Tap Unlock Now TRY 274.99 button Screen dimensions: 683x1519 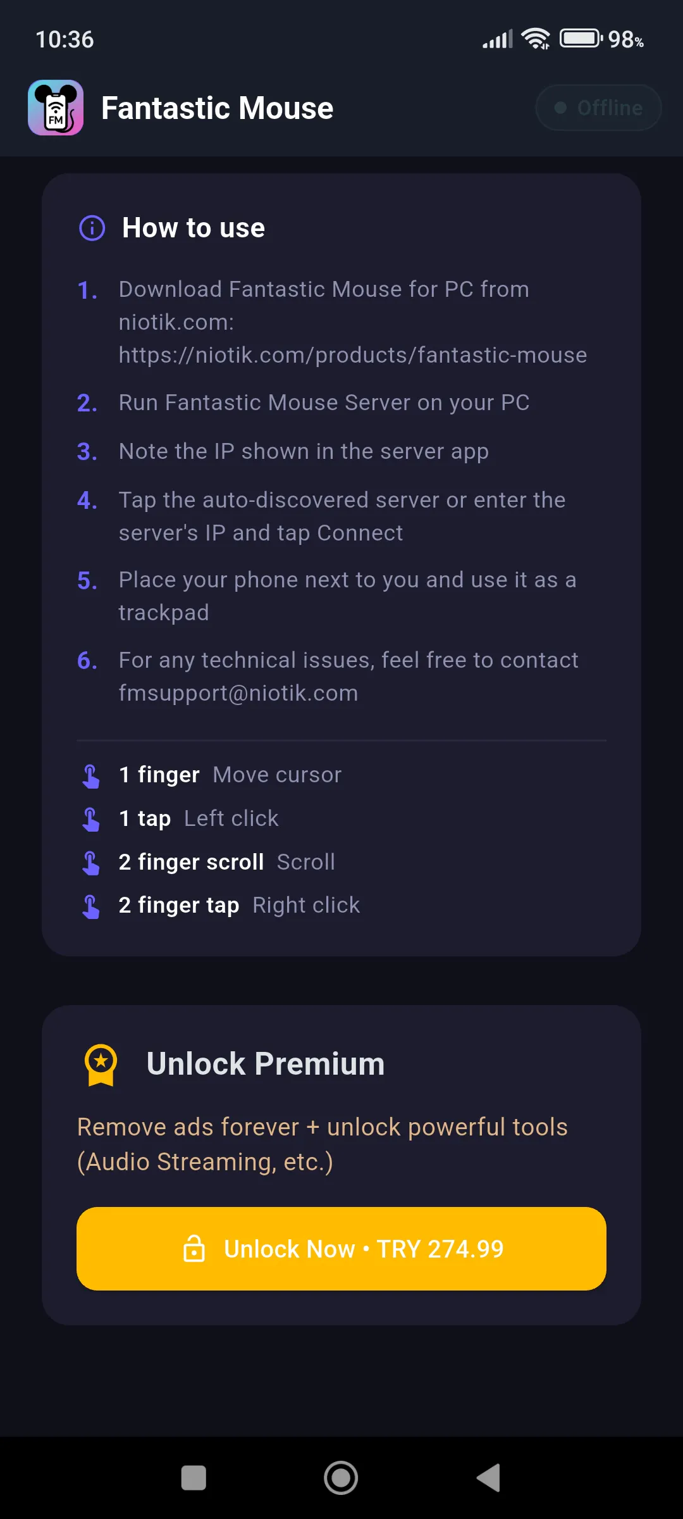pos(341,1249)
